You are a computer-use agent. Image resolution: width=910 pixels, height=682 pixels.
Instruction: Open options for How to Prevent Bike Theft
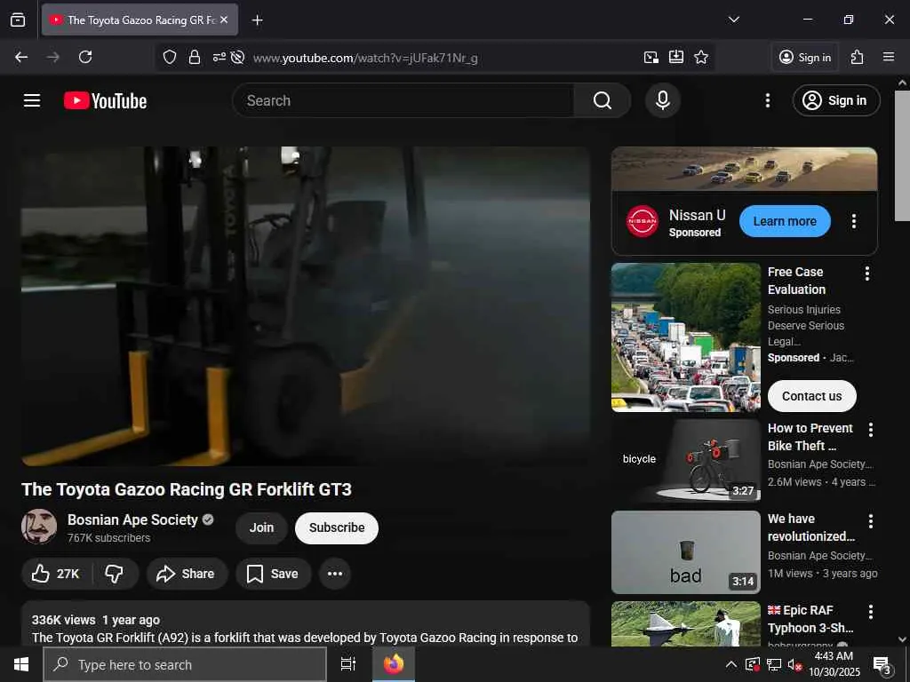pos(871,430)
